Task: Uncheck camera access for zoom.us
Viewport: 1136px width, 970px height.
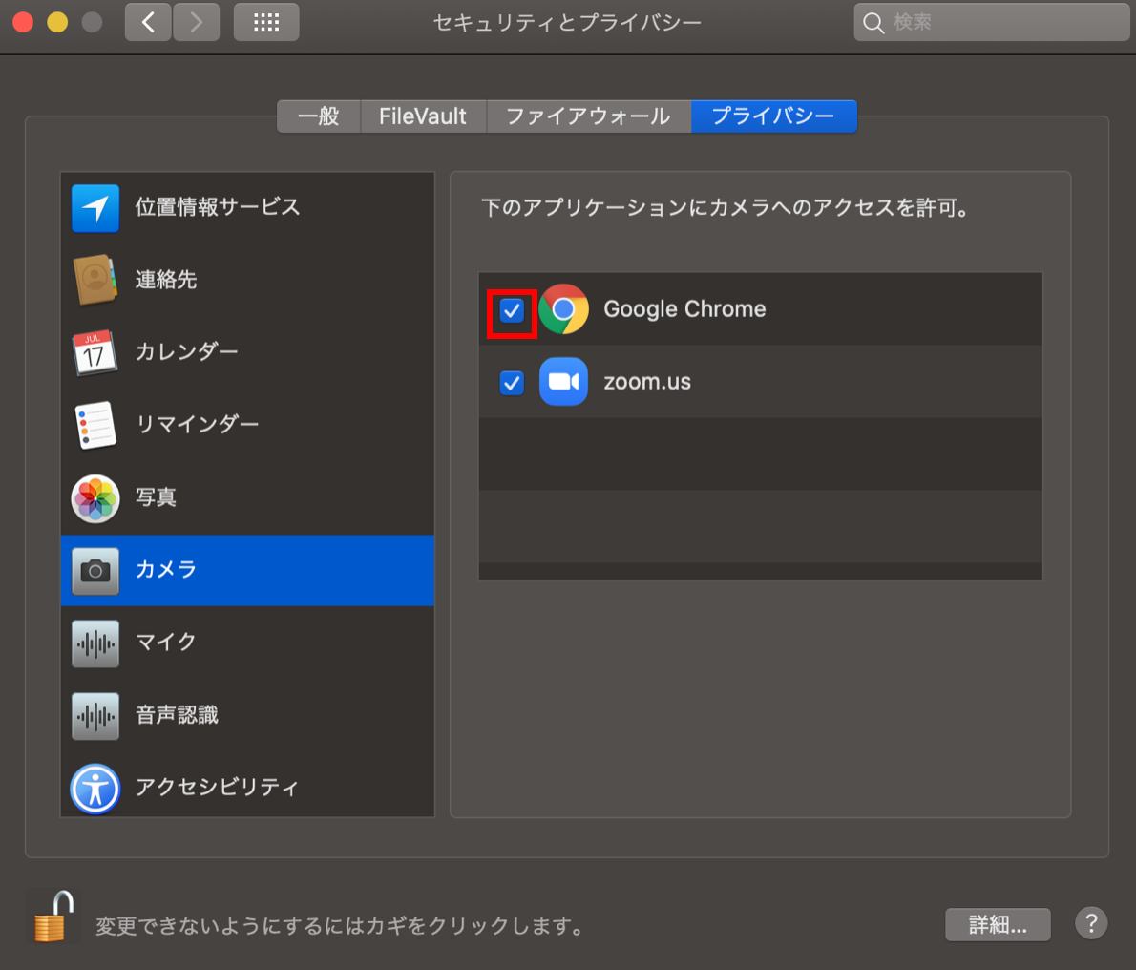Action: [x=512, y=383]
